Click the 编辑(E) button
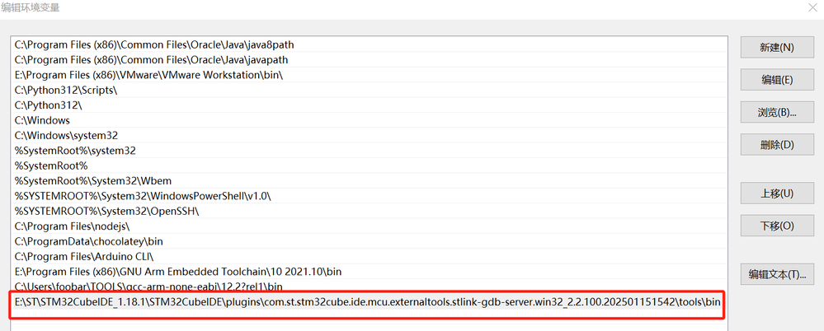Screen dimensions: 824x331 pyautogui.click(x=776, y=80)
